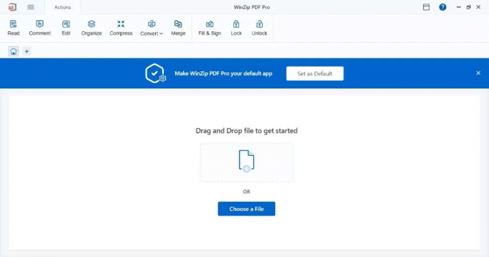Click the Lock PDF tool
Viewport: 489px width, 257px height.
coord(236,28)
